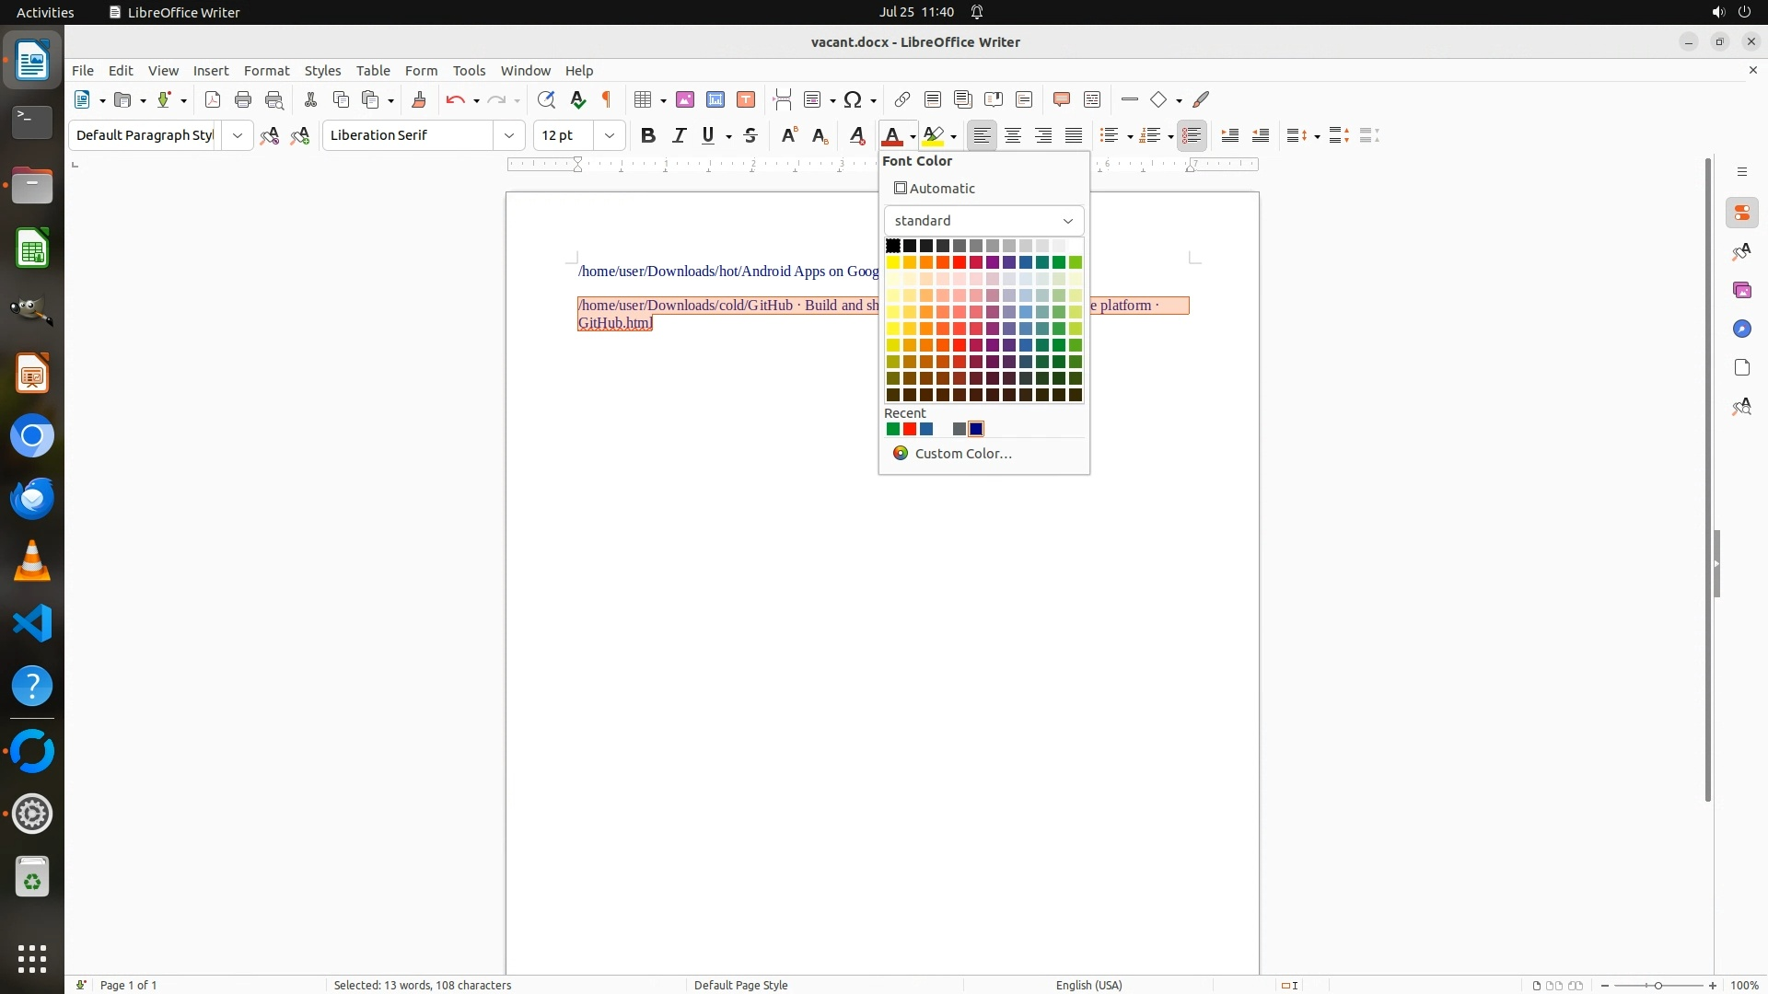Click the Clone Formatting paintbrush icon
The image size is (1768, 994).
pos(419,99)
